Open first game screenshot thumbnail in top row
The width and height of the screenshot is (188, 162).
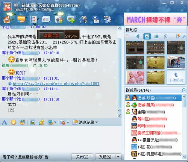click(x=135, y=47)
